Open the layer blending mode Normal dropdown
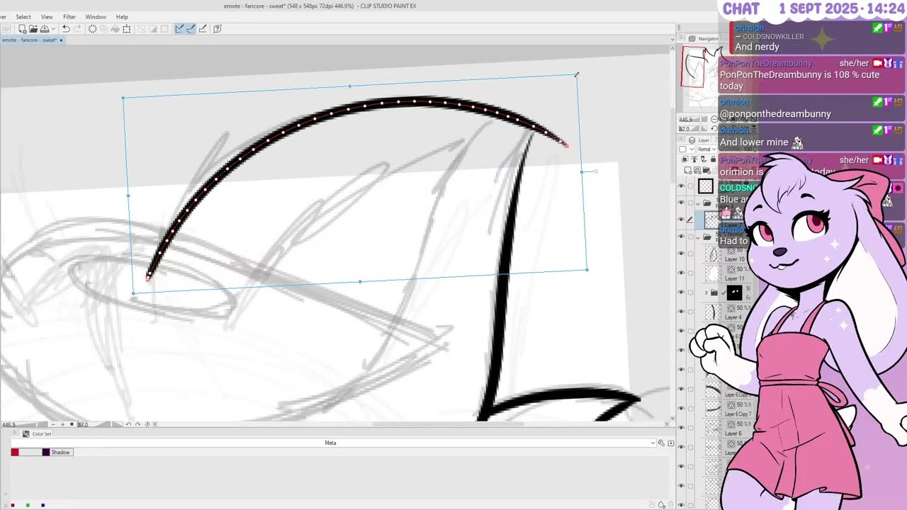This screenshot has height=510, width=907. pos(706,149)
